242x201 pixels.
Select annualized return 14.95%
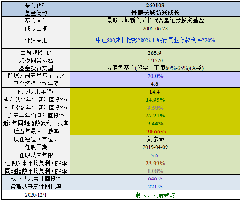tap(155, 100)
